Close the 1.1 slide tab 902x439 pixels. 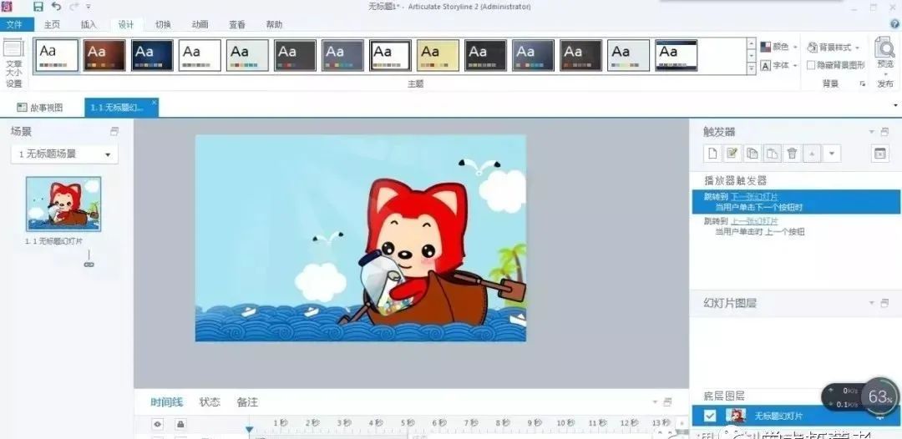[x=154, y=103]
